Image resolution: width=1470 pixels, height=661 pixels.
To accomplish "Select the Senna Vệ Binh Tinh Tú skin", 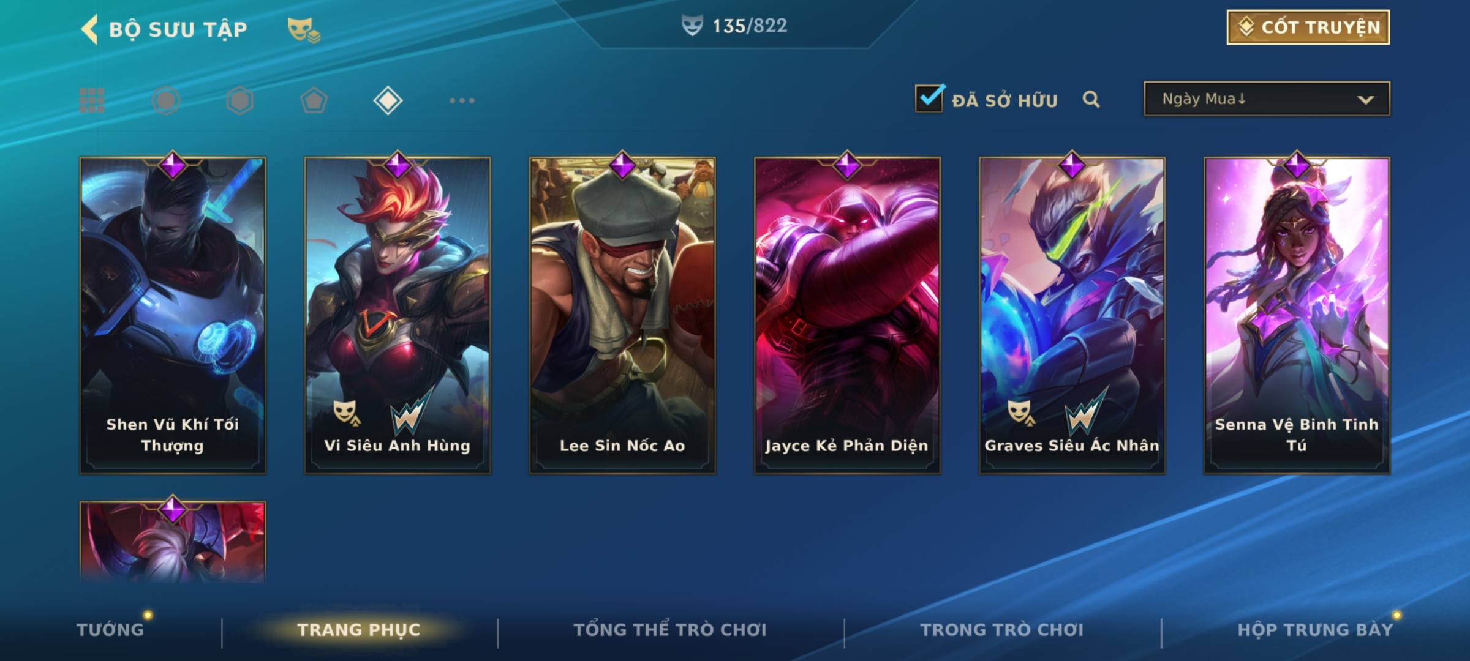I will click(x=1297, y=316).
